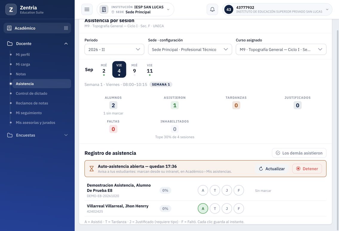This screenshot has width=339, height=231.
Task: Mark Villarreal Jhon Henrry as tardy (T)
Action: point(215,209)
